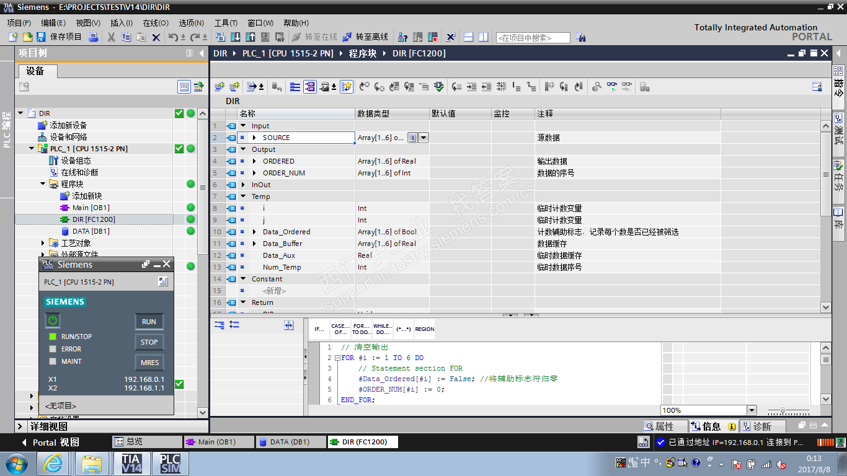This screenshot has height=476, width=847.
Task: Switch PLCSIM to project view icon
Action: pos(163,281)
